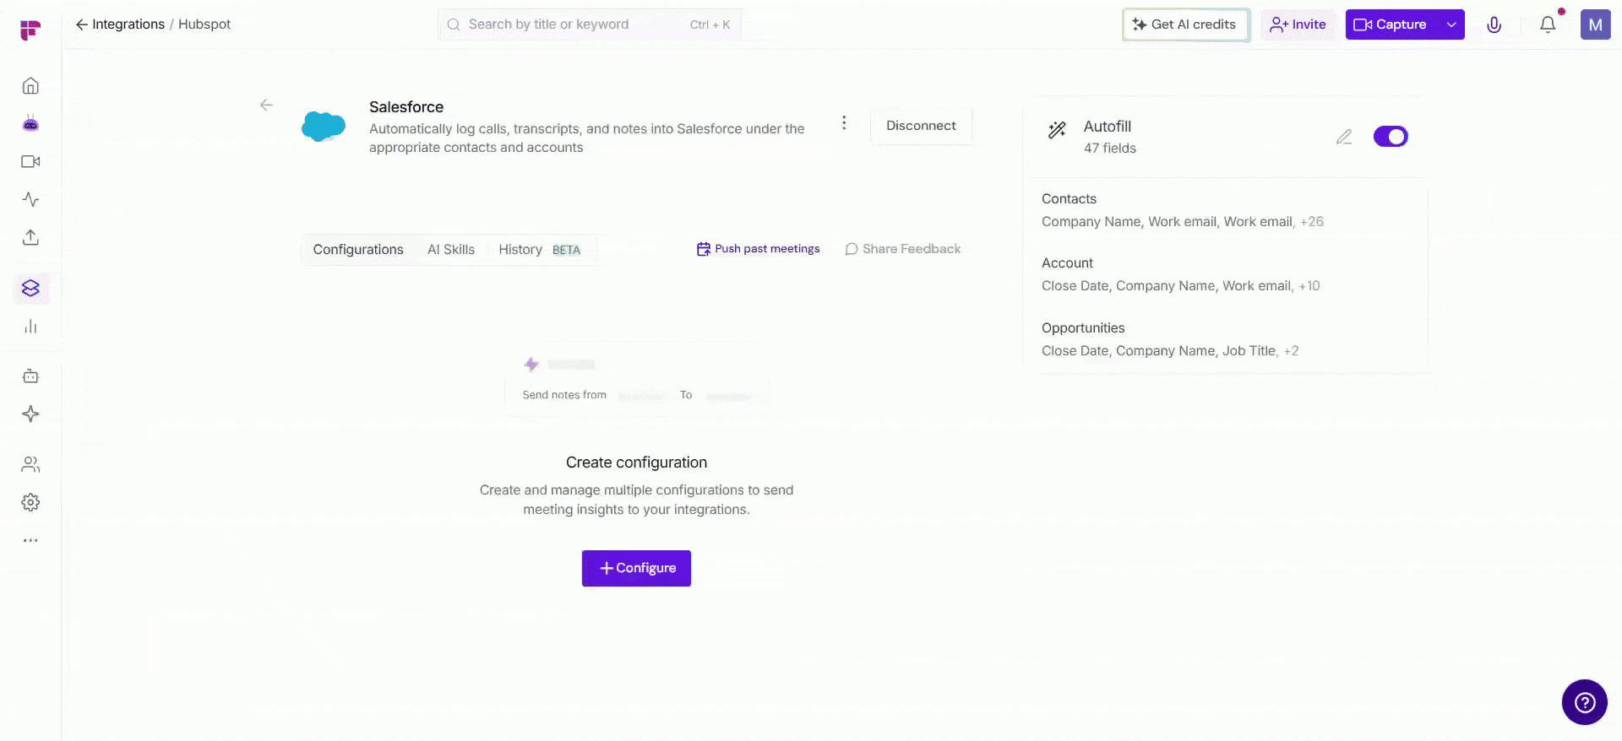The height and width of the screenshot is (741, 1622).
Task: Click the Account +10 more fields indicator
Action: pyautogui.click(x=1309, y=286)
